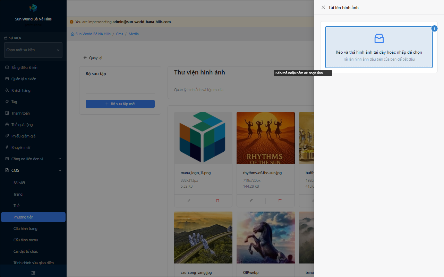Viewport: 444px width, 277px height.
Task: Click the cube logo at the sidebar top
Action: (x=33, y=8)
